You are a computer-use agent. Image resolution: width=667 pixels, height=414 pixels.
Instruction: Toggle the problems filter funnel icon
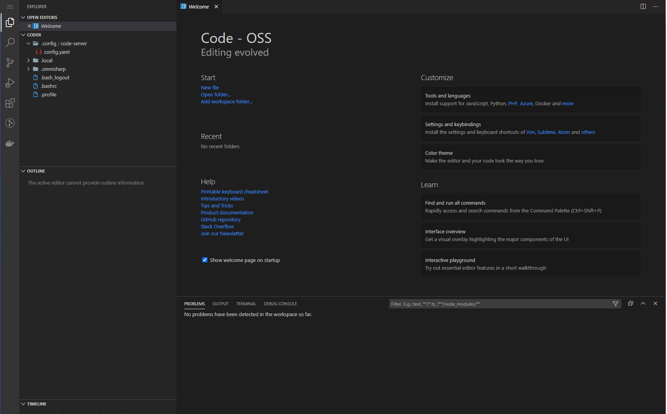(x=615, y=304)
